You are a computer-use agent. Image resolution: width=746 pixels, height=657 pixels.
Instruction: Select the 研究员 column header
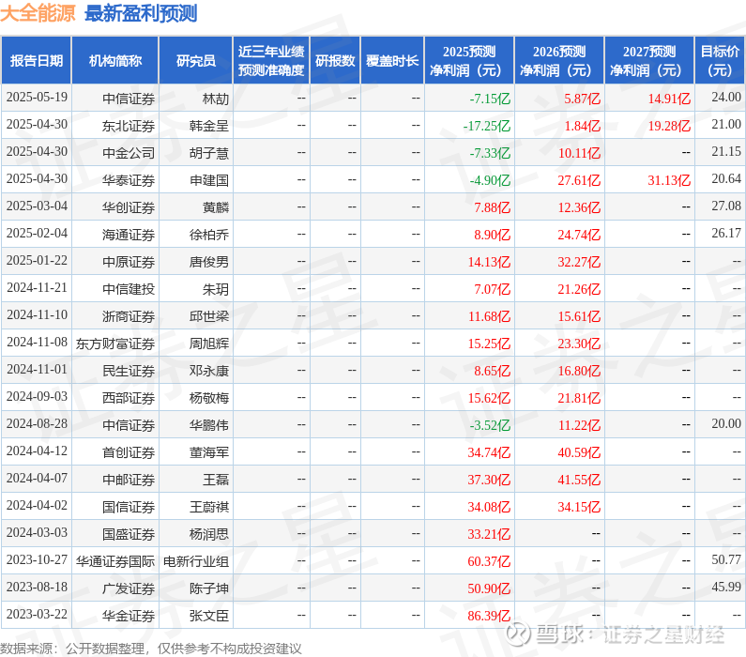[195, 60]
